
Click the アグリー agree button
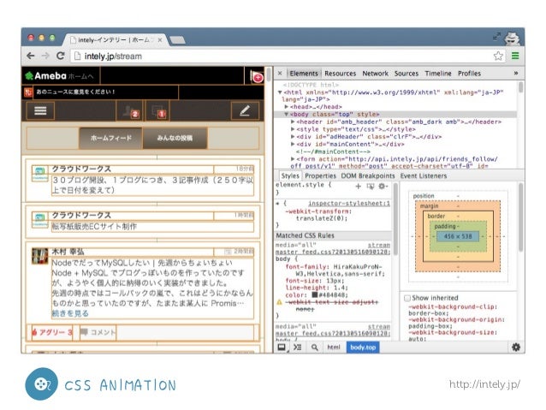51,332
